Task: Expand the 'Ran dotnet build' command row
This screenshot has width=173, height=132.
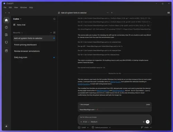Action: [x=91, y=68]
